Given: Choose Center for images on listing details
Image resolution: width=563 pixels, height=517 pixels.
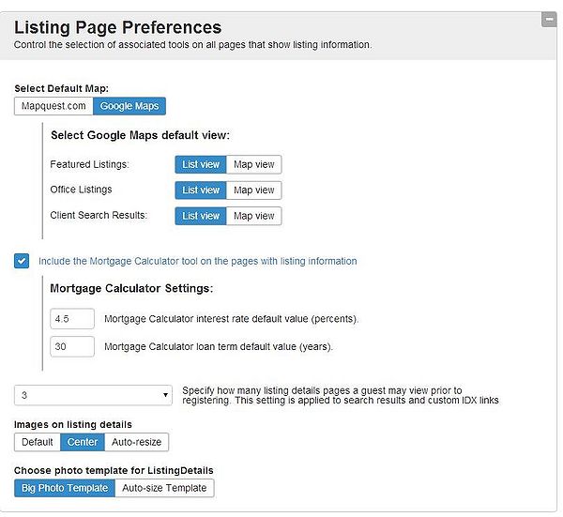Looking at the screenshot, I should (x=83, y=442).
